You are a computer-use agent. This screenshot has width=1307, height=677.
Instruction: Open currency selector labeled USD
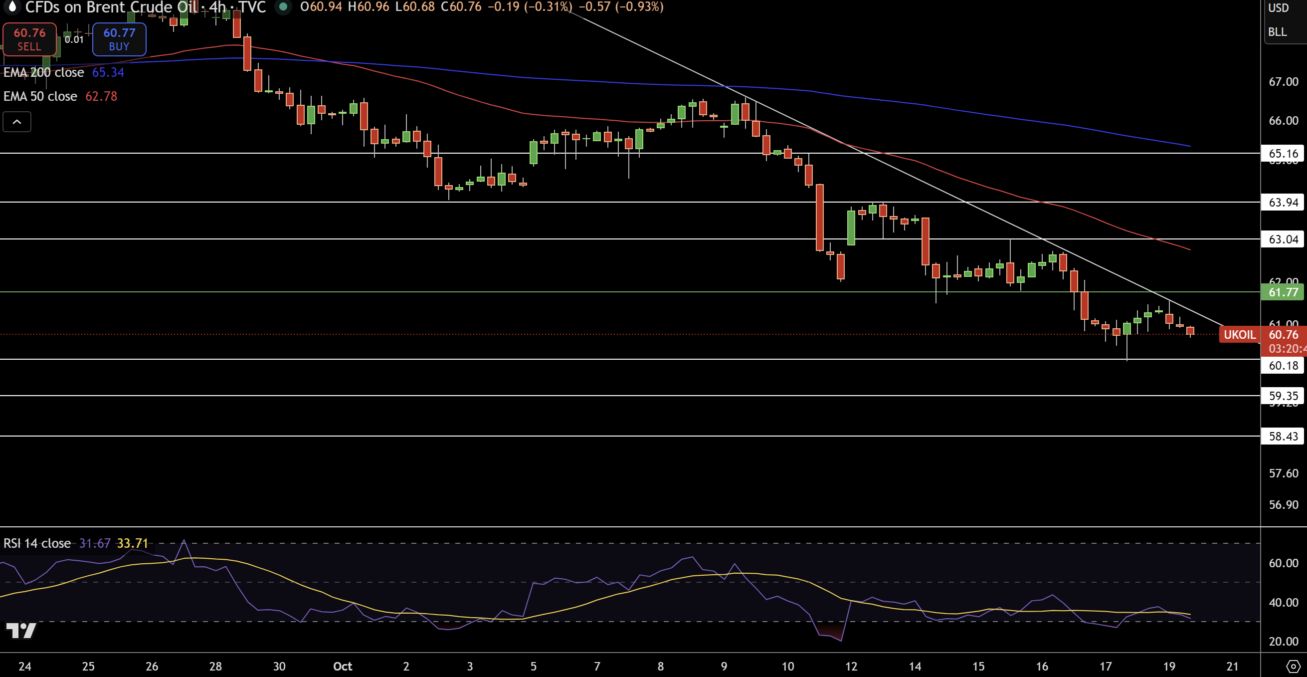pos(1278,7)
